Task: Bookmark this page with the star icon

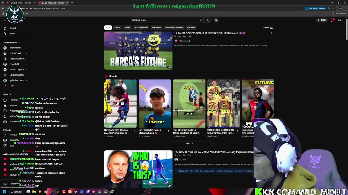Action: [x=333, y=8]
